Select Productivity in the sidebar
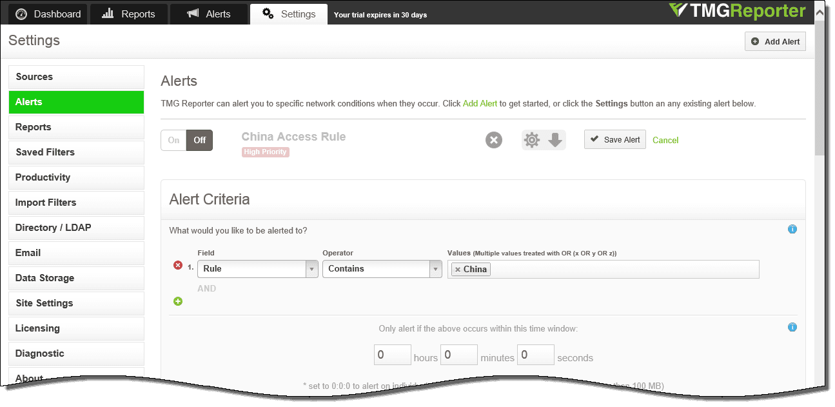This screenshot has width=835, height=407. click(x=76, y=177)
